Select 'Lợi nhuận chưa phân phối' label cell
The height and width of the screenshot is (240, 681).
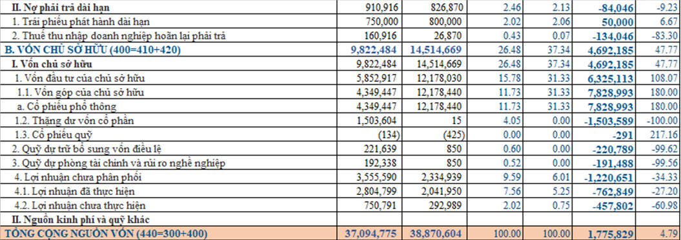click(x=168, y=177)
